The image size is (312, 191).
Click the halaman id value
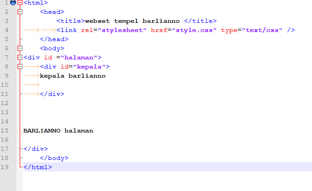pyautogui.click(x=79, y=58)
